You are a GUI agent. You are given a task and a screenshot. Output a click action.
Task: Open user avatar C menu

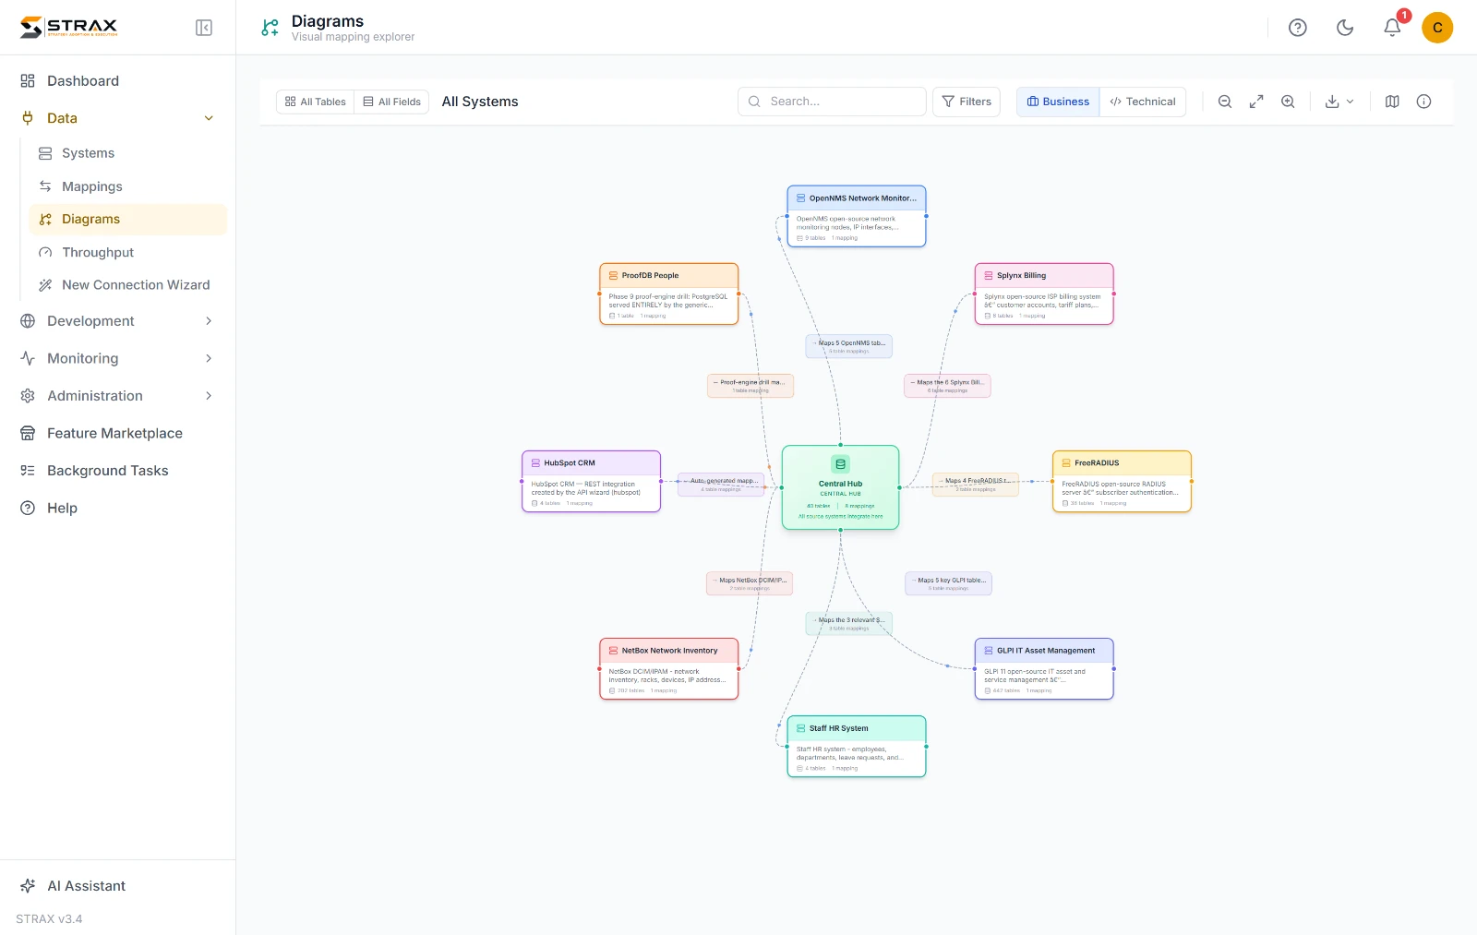click(1437, 28)
